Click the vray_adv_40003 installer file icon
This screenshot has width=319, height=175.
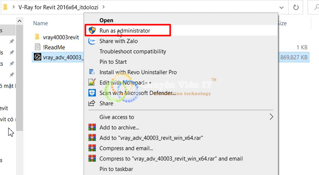(37, 57)
